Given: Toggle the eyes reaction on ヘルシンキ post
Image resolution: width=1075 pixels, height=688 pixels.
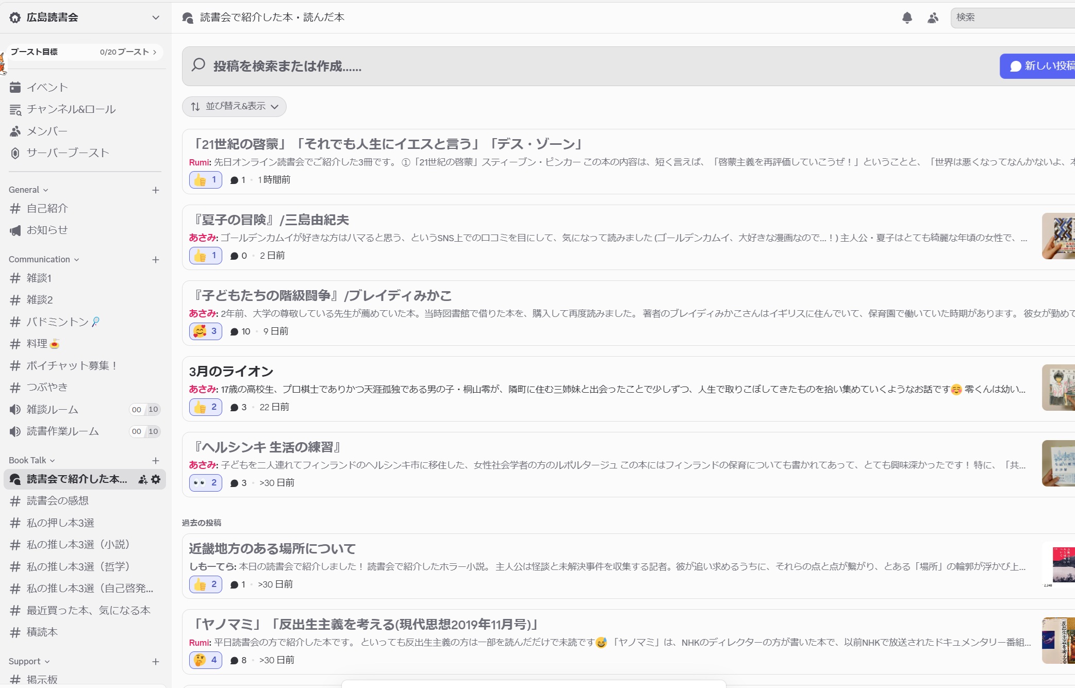Looking at the screenshot, I should coord(205,483).
